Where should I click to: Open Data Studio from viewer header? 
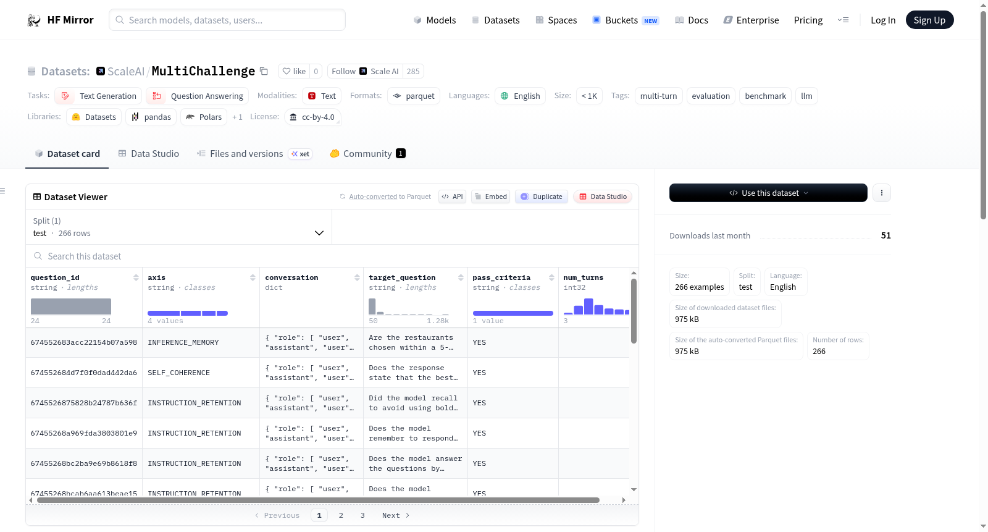603,197
